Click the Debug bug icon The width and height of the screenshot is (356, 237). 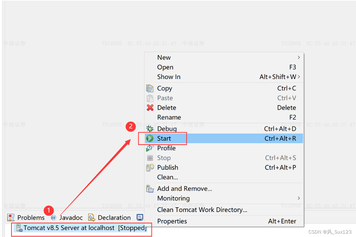tap(150, 129)
